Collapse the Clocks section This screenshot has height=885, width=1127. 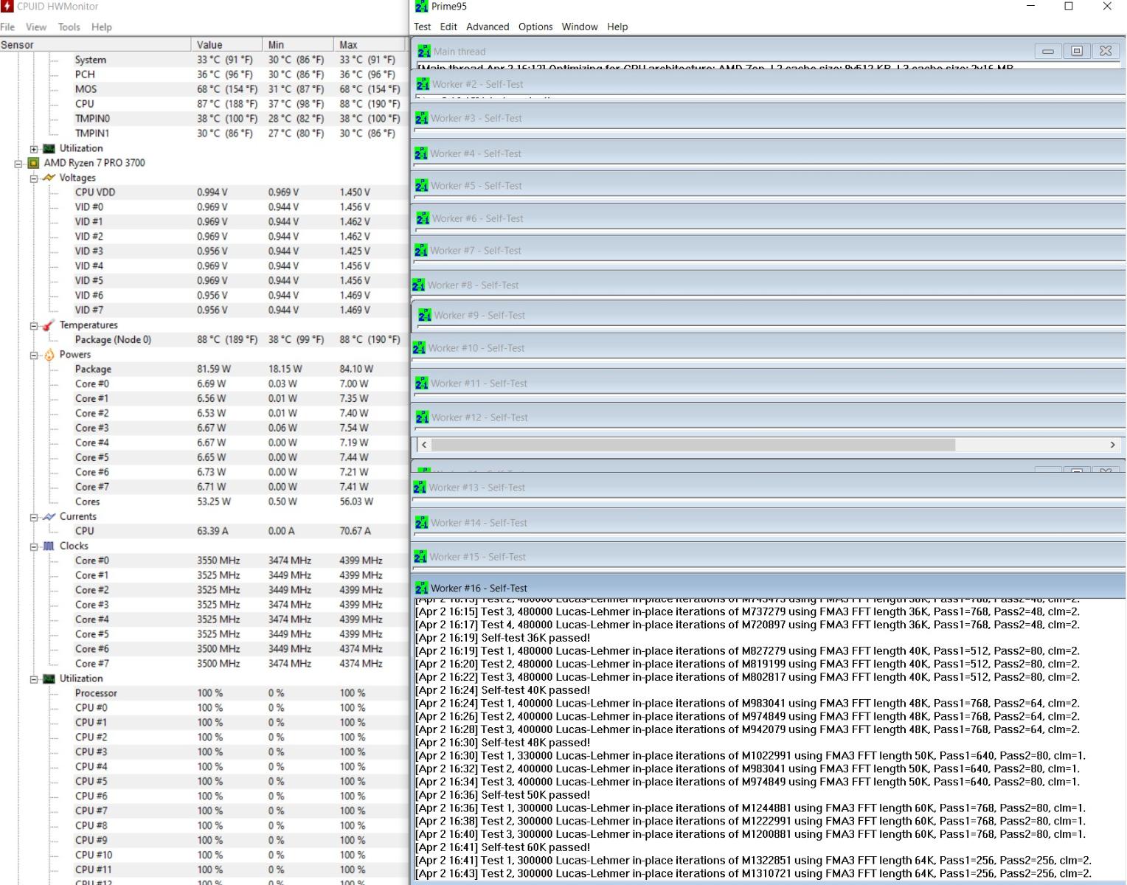pos(34,546)
